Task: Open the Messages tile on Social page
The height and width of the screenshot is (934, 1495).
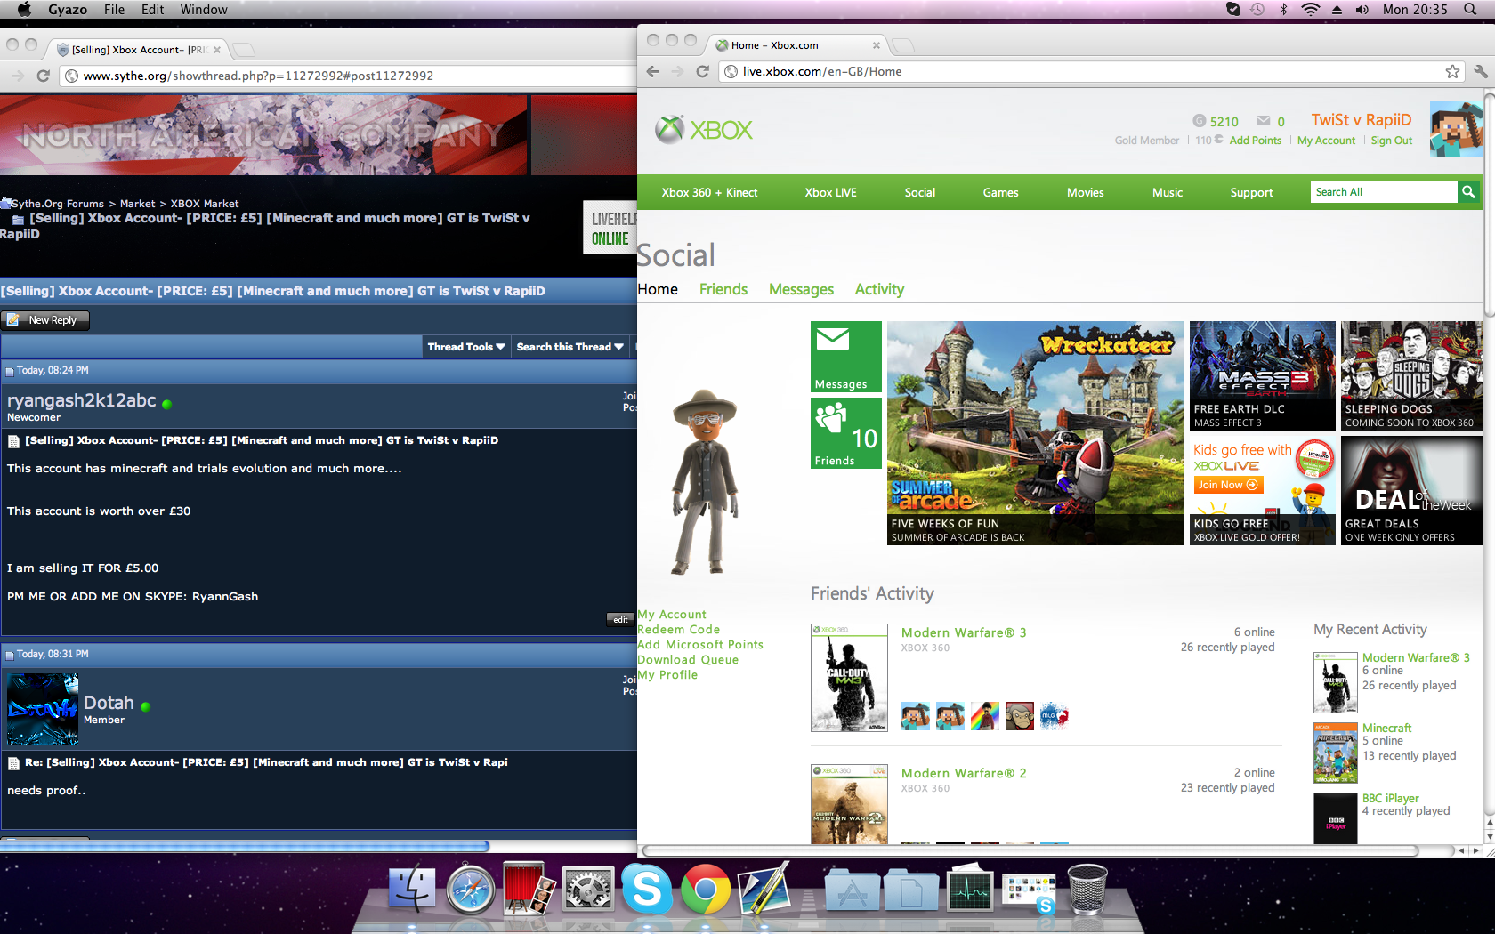Action: [845, 357]
